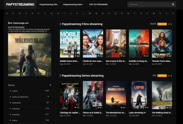
Task: Select the # alphabet filter
Action: (x=7, y=13)
